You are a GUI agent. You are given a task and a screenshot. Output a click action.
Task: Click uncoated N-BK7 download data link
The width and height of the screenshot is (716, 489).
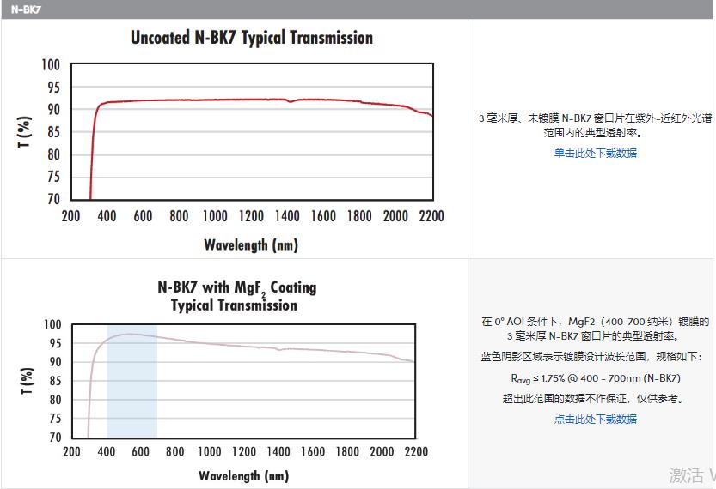click(x=595, y=154)
